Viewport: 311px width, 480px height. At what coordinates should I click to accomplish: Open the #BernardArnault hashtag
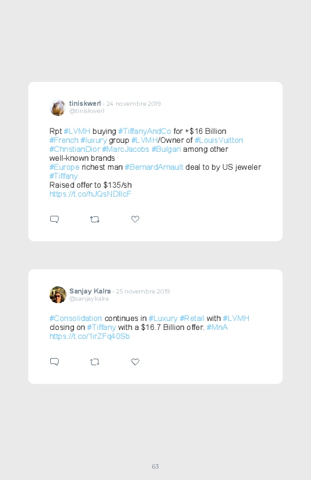(x=154, y=167)
